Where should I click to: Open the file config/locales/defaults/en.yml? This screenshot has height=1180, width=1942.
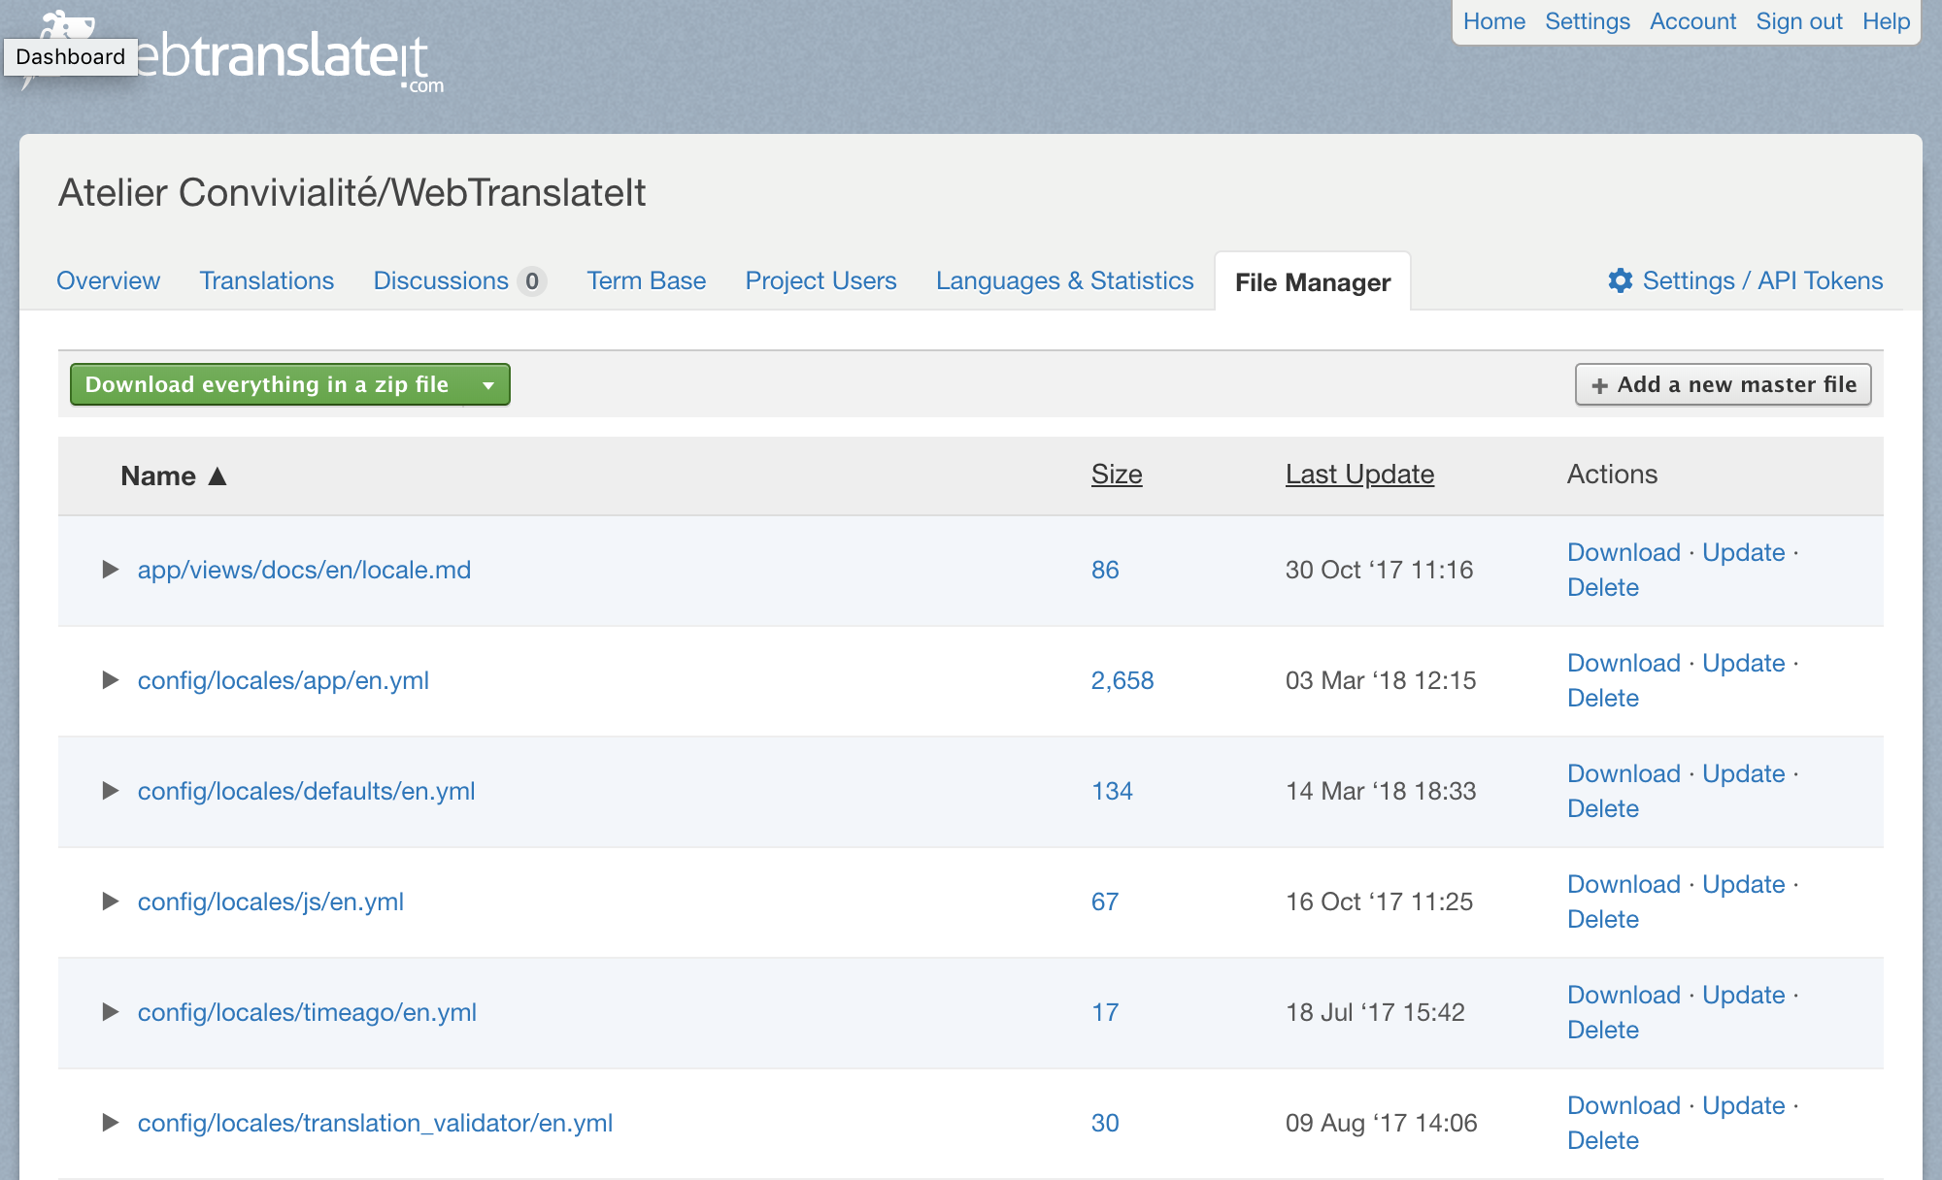(307, 791)
